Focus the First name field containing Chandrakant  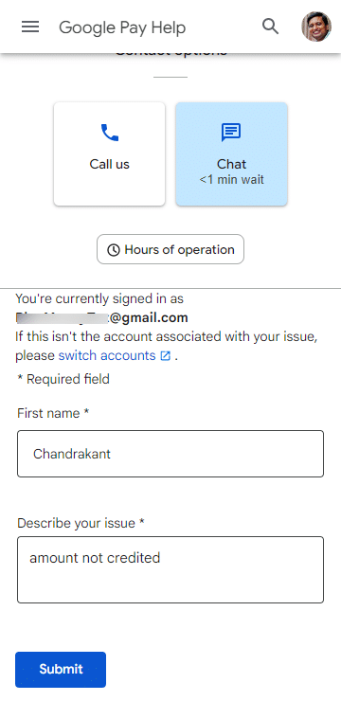pos(170,454)
